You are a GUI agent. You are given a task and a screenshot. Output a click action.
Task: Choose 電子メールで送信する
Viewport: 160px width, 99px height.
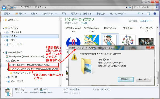coord(81,14)
